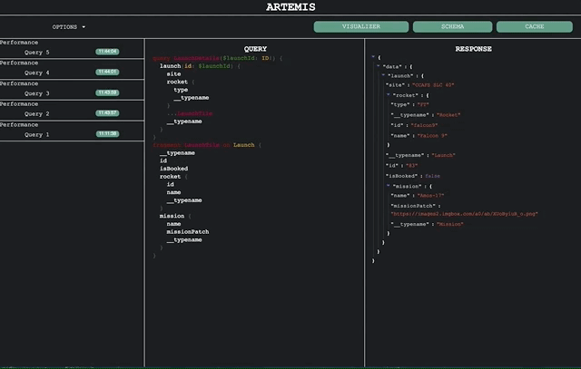Viewport: 581px width, 369px height.
Task: Select Query 5 in history list
Action: 36,53
